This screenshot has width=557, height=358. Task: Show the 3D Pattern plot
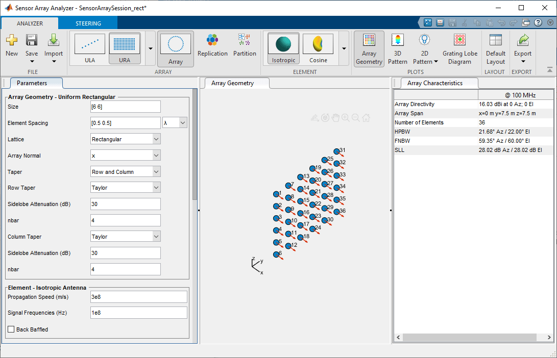pyautogui.click(x=397, y=49)
